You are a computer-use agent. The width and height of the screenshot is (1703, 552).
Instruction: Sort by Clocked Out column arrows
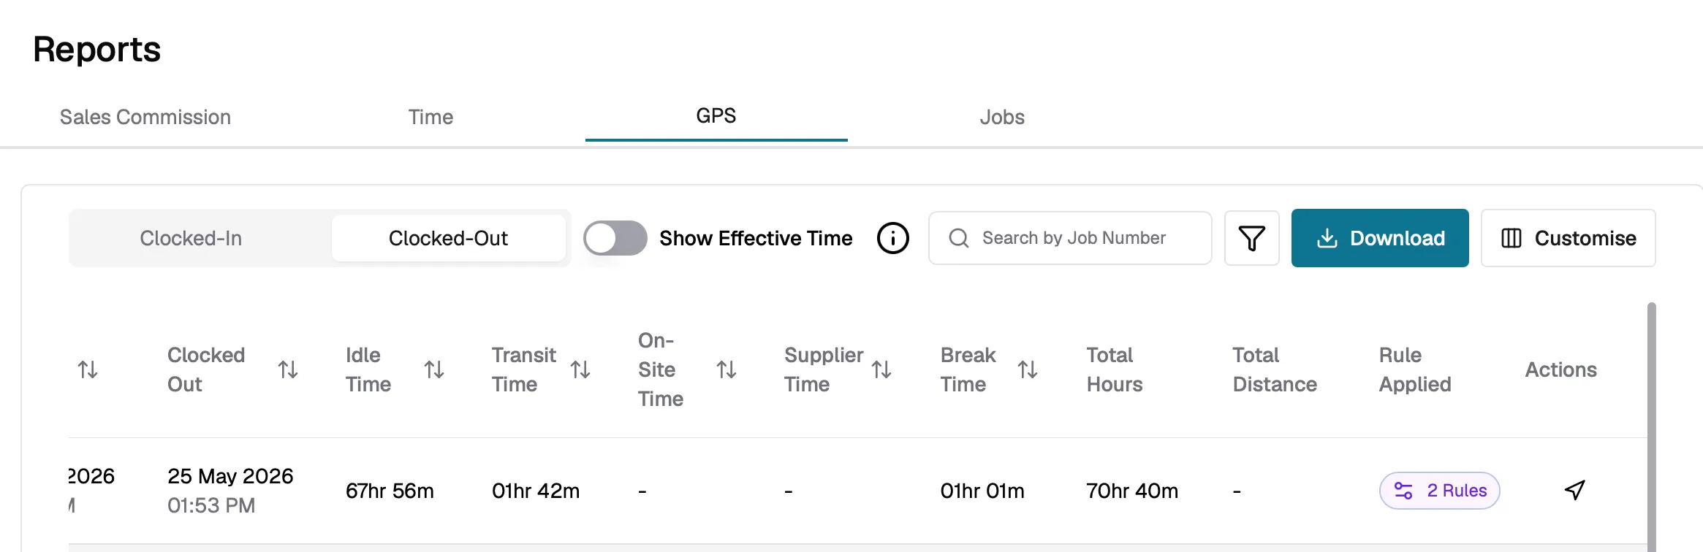coord(288,369)
